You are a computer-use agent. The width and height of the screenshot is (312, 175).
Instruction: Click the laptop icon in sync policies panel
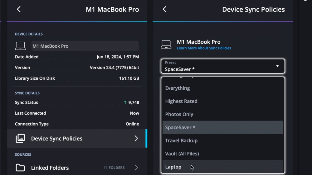166,45
